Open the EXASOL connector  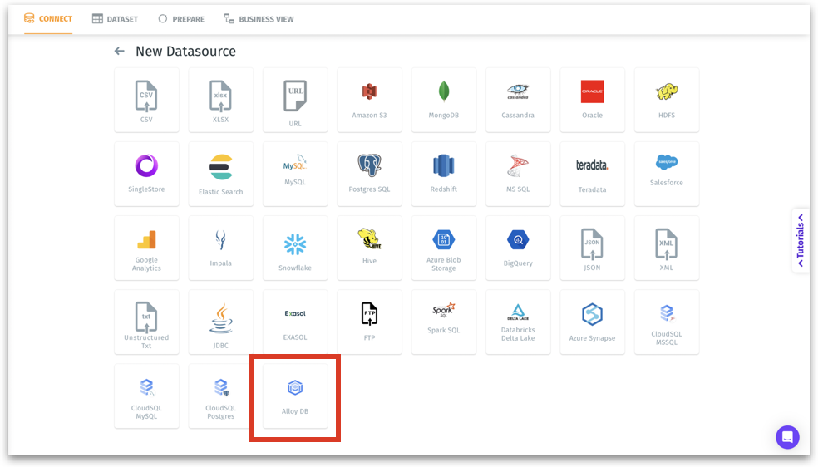(295, 322)
